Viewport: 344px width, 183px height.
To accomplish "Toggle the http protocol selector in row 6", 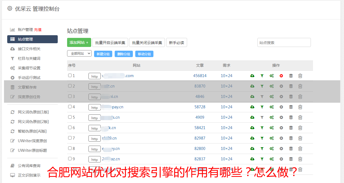I will click(x=95, y=128).
